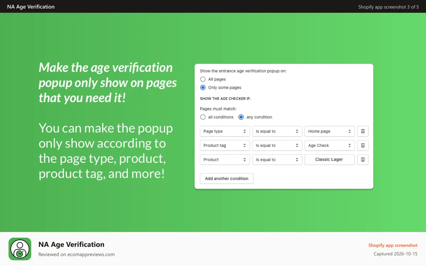Click Reviewed on ecomappreviews.com text

pyautogui.click(x=76, y=254)
